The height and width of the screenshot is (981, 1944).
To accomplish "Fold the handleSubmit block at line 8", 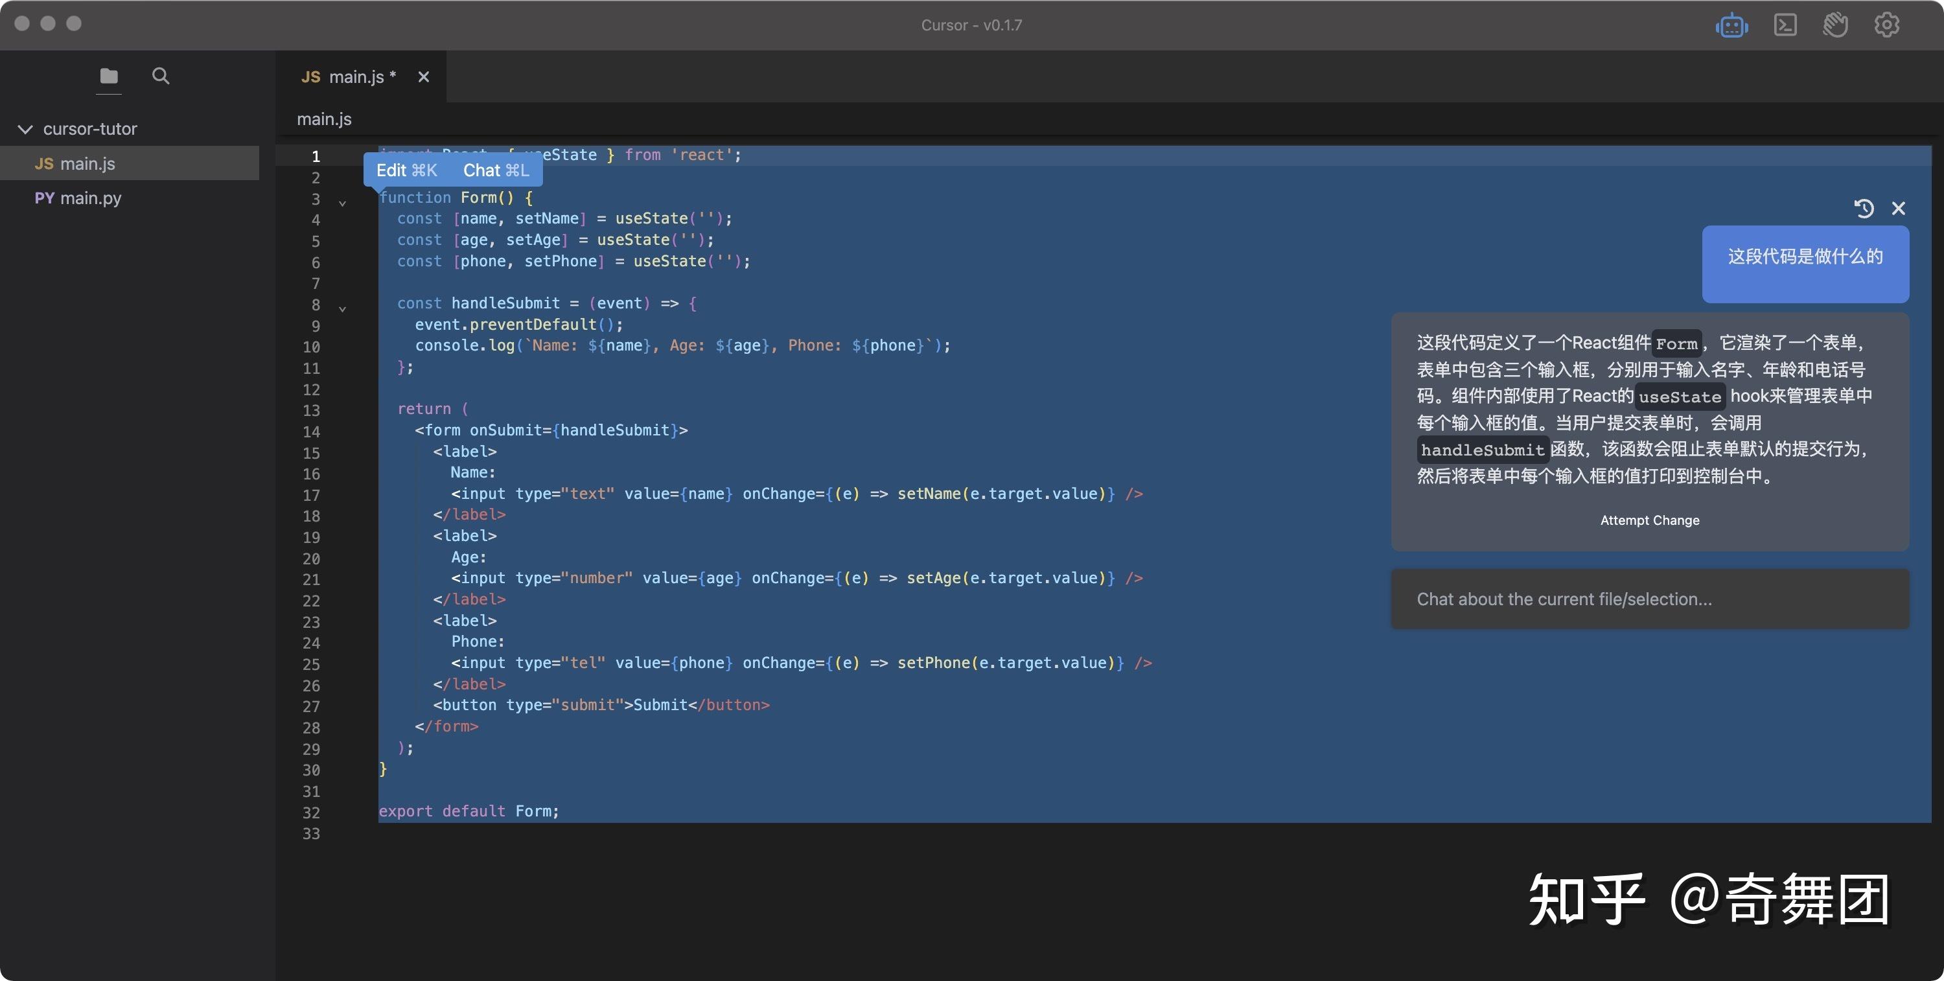I will click(x=343, y=308).
